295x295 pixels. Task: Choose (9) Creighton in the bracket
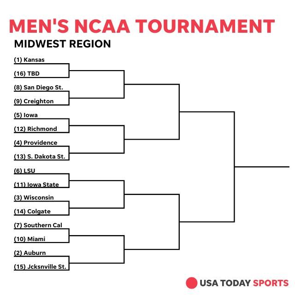[x=34, y=101]
